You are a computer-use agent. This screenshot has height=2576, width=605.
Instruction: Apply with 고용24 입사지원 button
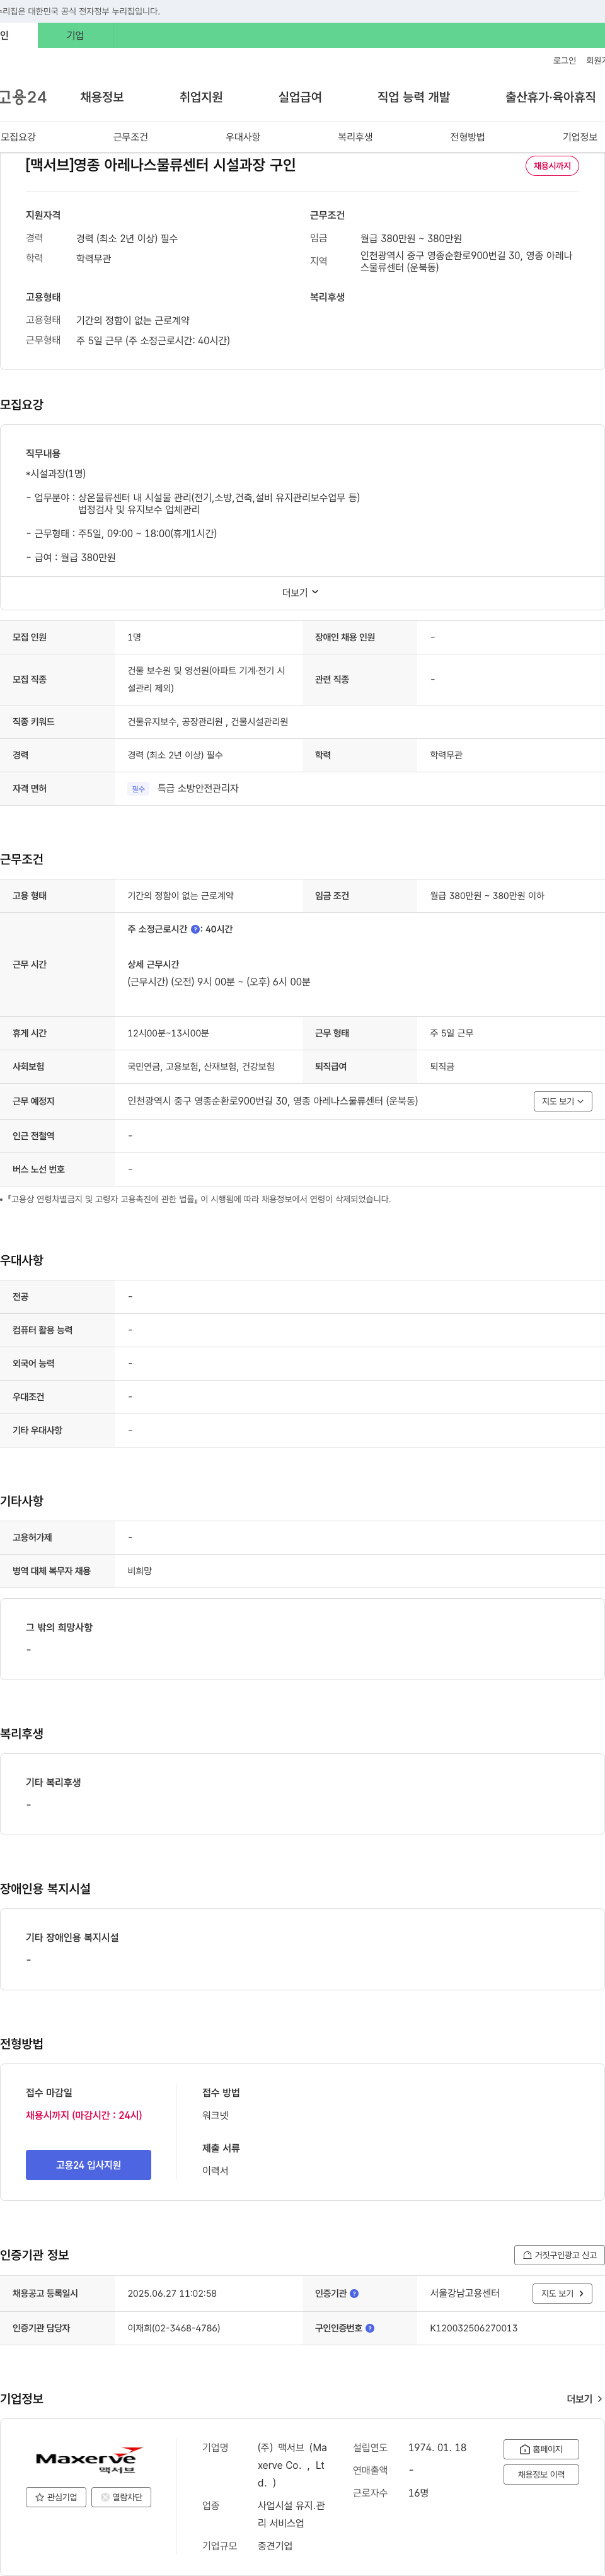88,2165
